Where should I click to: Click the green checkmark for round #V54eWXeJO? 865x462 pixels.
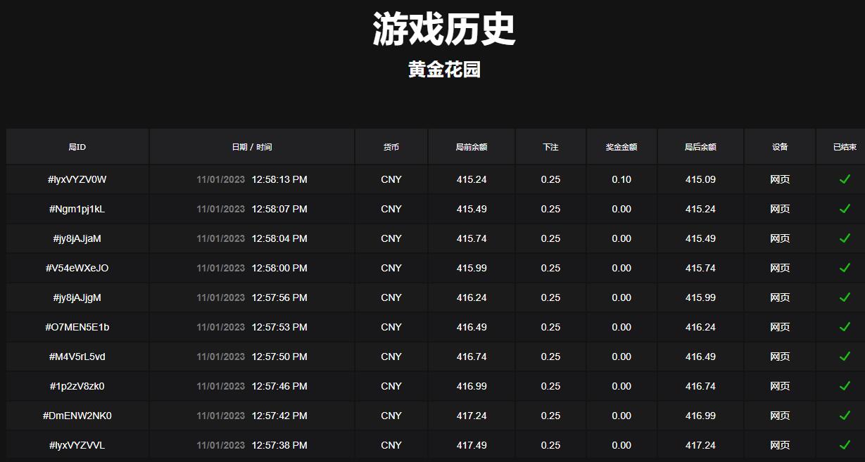pyautogui.click(x=845, y=268)
